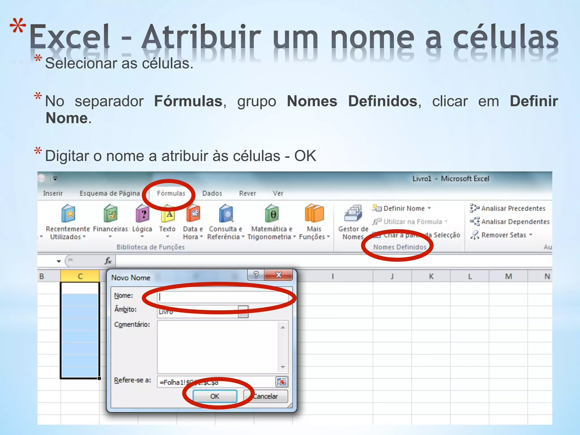Switch to the Esquema de Página tab
Screen dimensions: 580x435
[110, 193]
